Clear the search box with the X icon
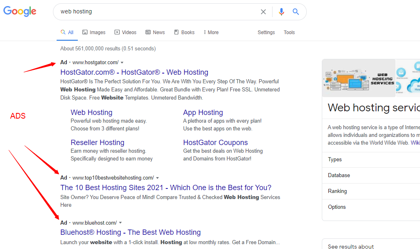Screen dimensions: 420x249 (263, 12)
